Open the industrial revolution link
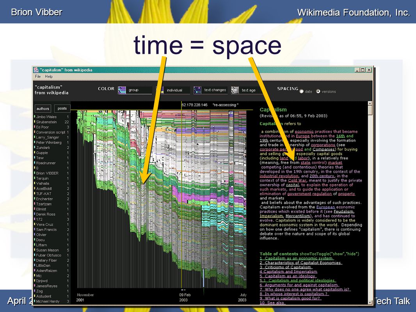This screenshot has width=416, height=312. (x=279, y=176)
